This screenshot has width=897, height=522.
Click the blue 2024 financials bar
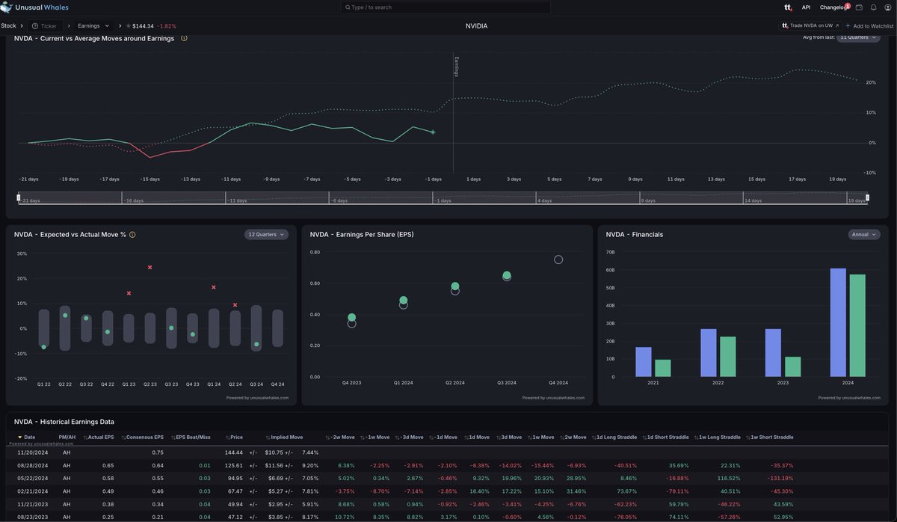(838, 322)
